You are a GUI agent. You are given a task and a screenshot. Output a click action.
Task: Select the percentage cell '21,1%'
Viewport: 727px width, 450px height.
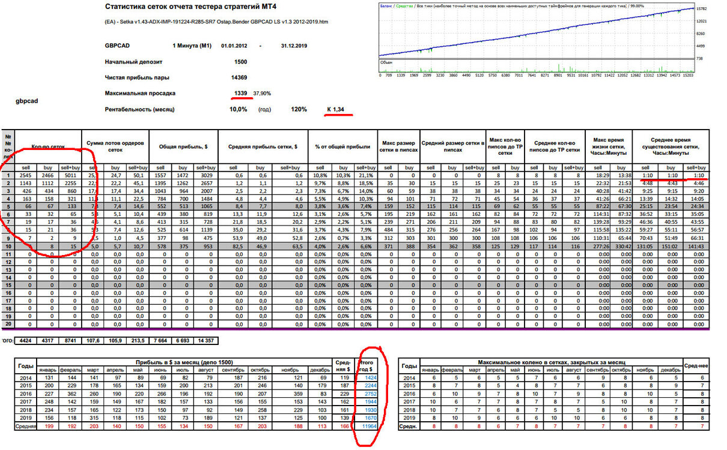[x=365, y=176]
